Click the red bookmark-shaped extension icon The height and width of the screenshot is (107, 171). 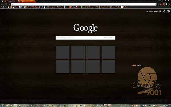[x=164, y=4]
